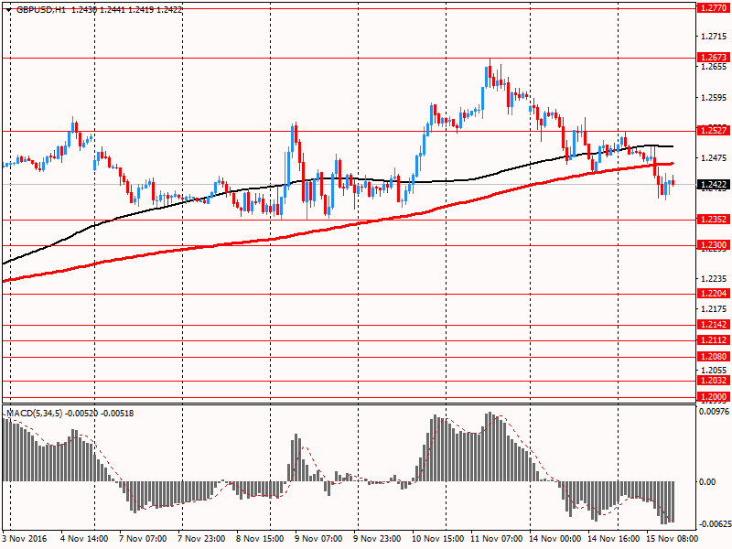Click the 1.2300 price level label

(712, 245)
